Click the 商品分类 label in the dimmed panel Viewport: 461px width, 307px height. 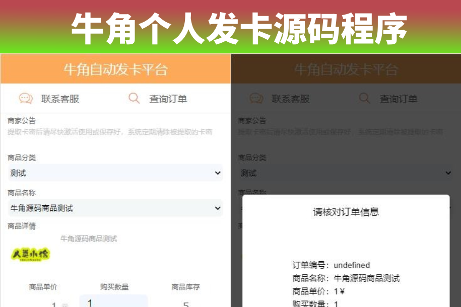point(252,158)
